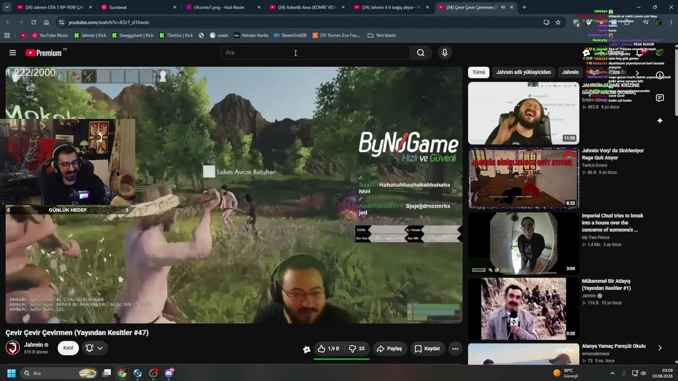Screen dimensions: 678x381
Task: Switch to c9csmto7.png Hızlı Resim tab
Action: tap(223, 7)
